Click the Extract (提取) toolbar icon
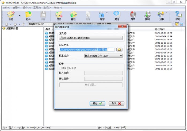This screenshot has height=131, width=187. (x=73, y=16)
